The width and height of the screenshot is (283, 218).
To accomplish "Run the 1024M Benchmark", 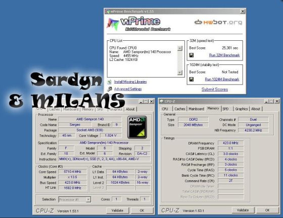I will pos(222,80).
